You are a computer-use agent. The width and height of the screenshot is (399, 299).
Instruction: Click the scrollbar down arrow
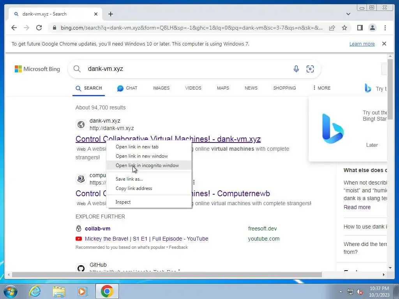pos(390,268)
